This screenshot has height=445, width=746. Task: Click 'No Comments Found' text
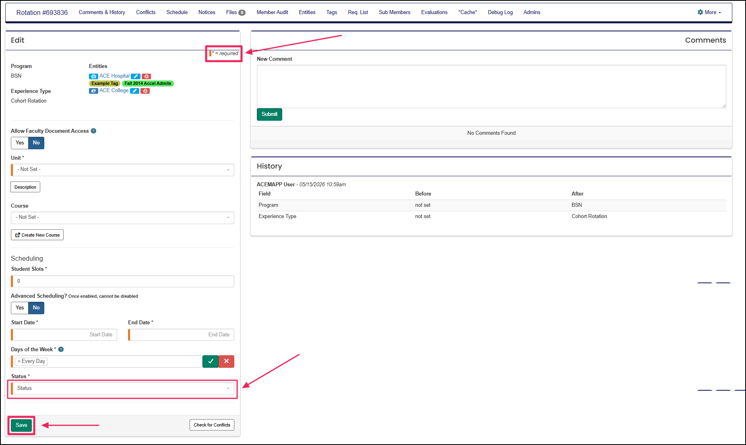[491, 133]
